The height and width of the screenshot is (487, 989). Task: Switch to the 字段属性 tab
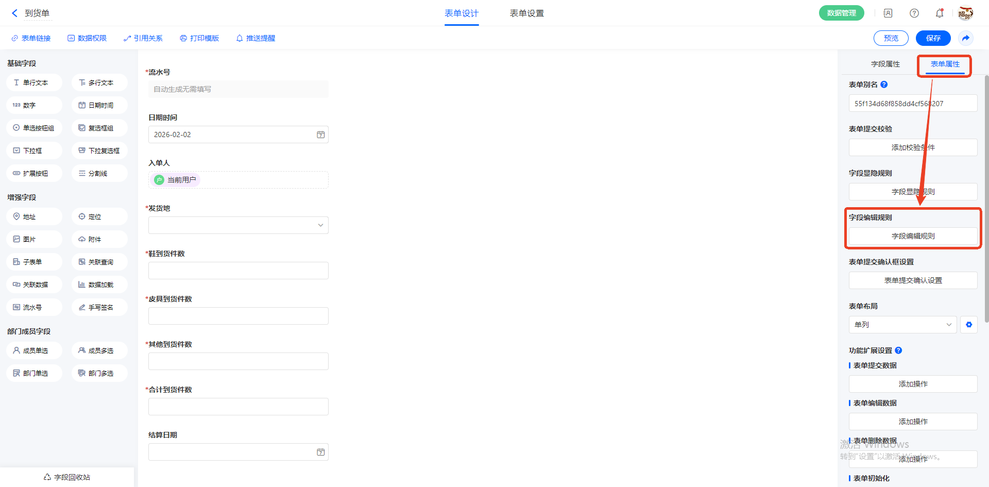pos(885,64)
